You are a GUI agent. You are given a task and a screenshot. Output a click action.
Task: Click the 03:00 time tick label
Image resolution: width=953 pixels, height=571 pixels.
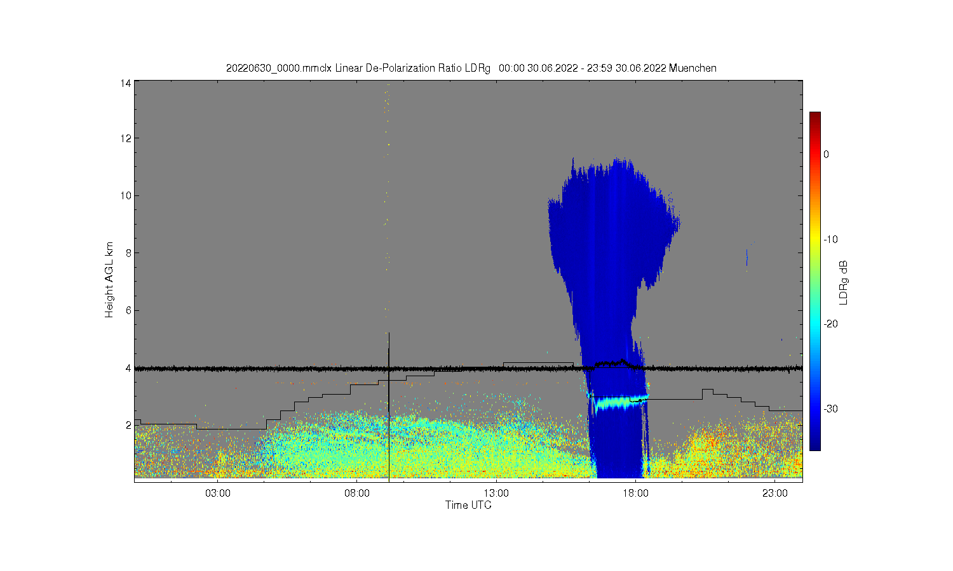coord(218,493)
